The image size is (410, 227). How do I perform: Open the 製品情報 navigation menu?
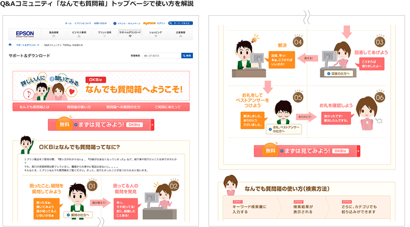[53, 34]
